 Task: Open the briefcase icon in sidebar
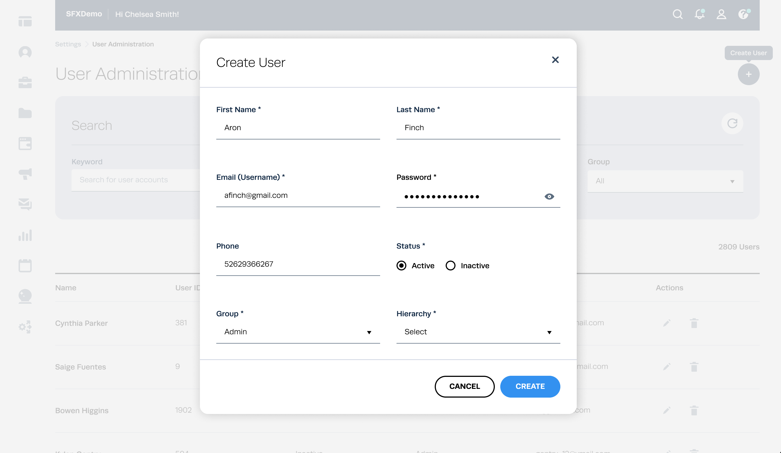(25, 83)
